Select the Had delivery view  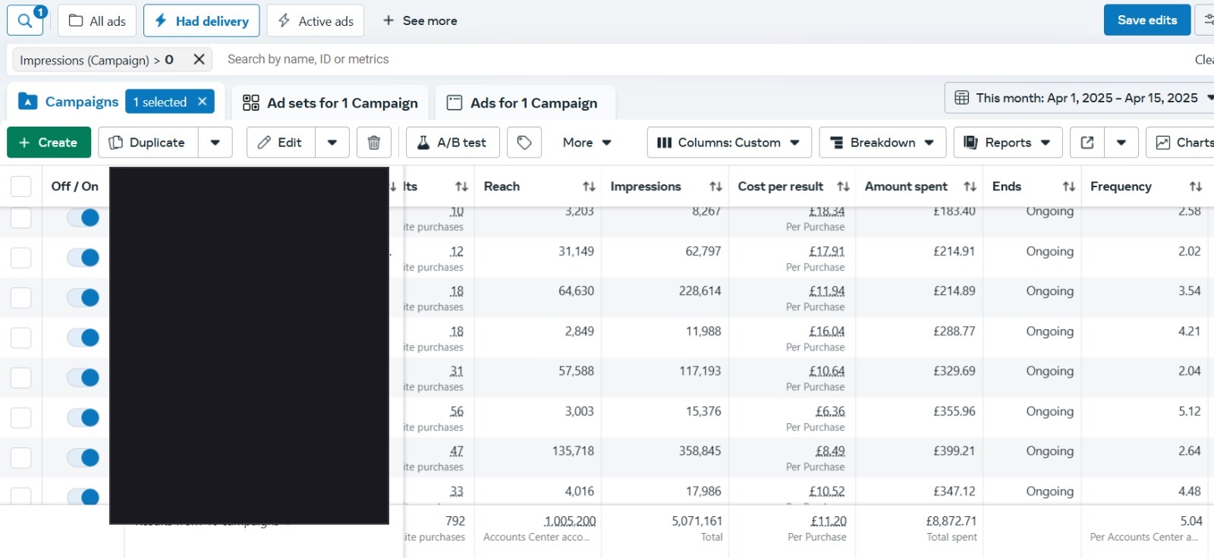[202, 20]
